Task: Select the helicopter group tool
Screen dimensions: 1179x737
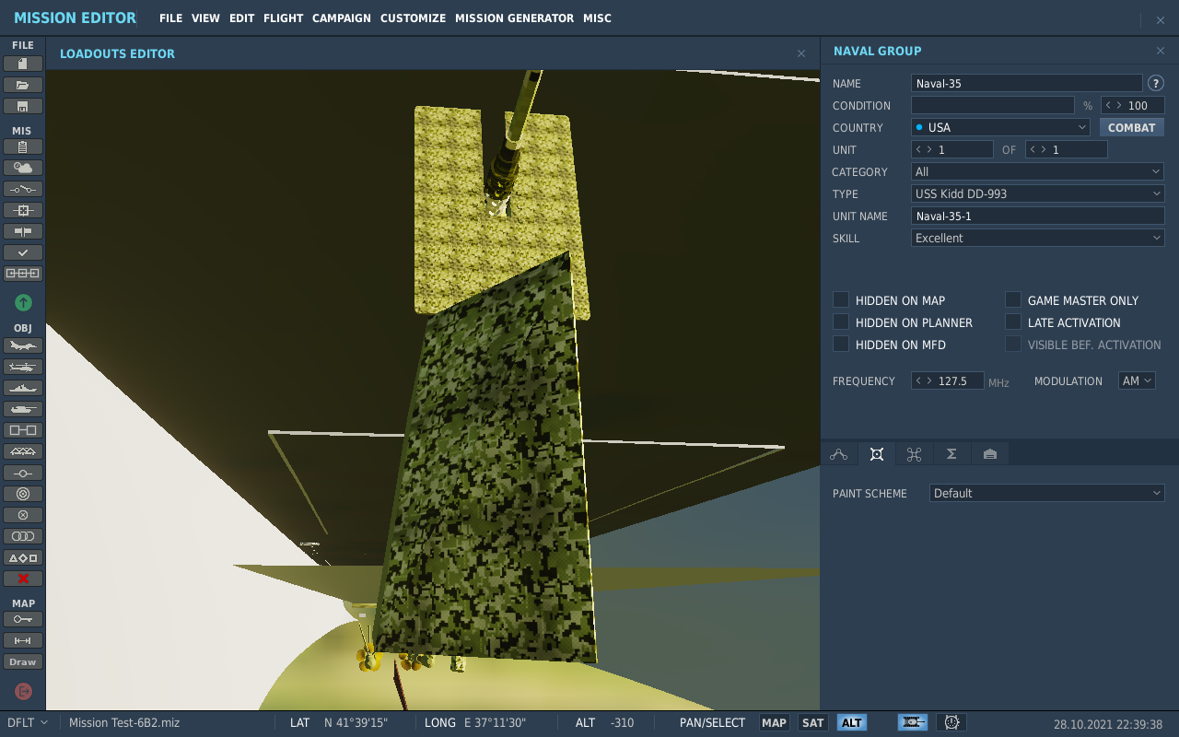Action: pyautogui.click(x=23, y=367)
